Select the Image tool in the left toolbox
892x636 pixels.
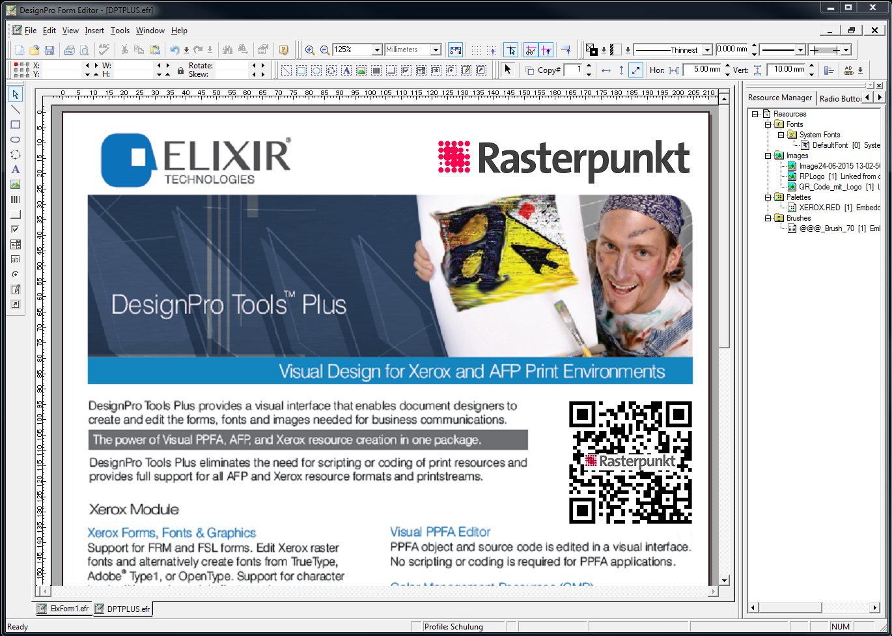[16, 184]
